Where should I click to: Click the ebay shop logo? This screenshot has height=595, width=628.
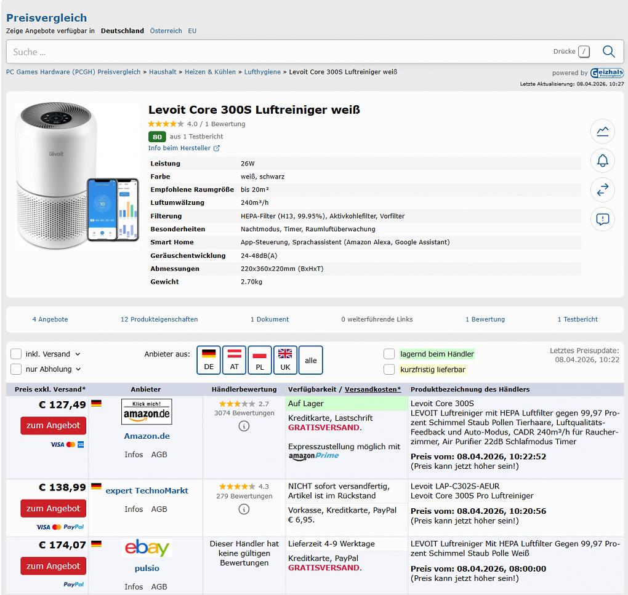[x=147, y=548]
